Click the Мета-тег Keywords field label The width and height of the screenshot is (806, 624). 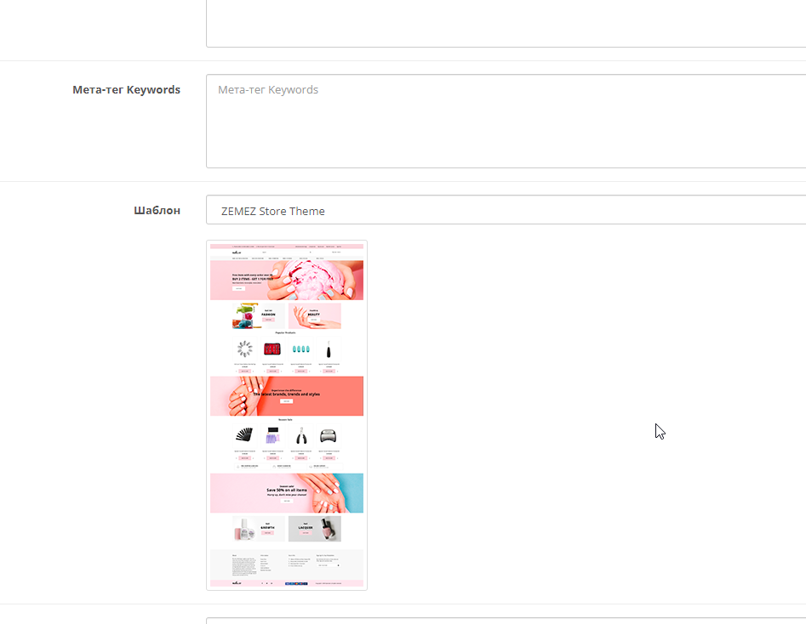[x=126, y=89]
